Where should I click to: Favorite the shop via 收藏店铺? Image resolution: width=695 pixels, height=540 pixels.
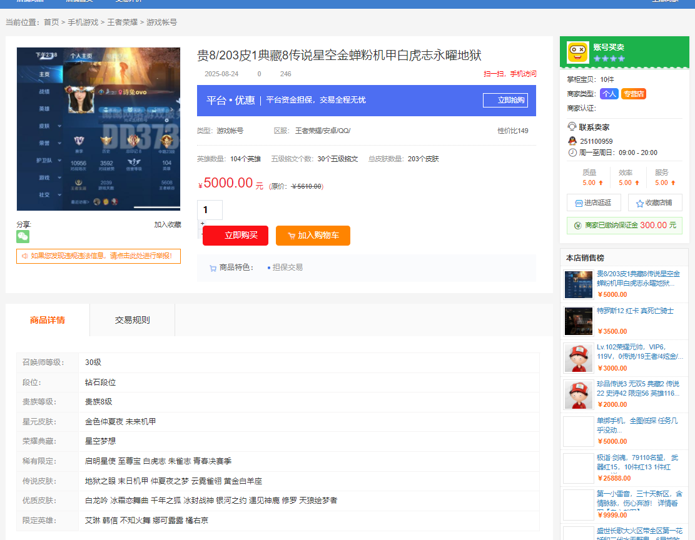tap(654, 203)
